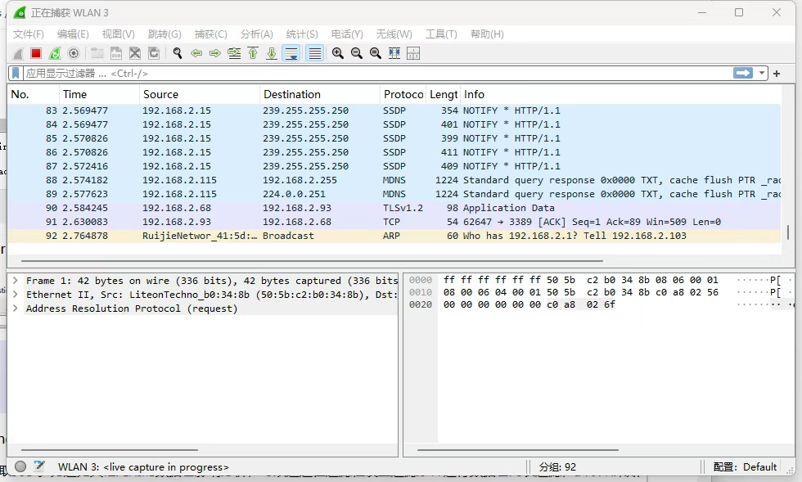Stop the running packet capture
Screen dimensions: 802x482
click(36, 53)
